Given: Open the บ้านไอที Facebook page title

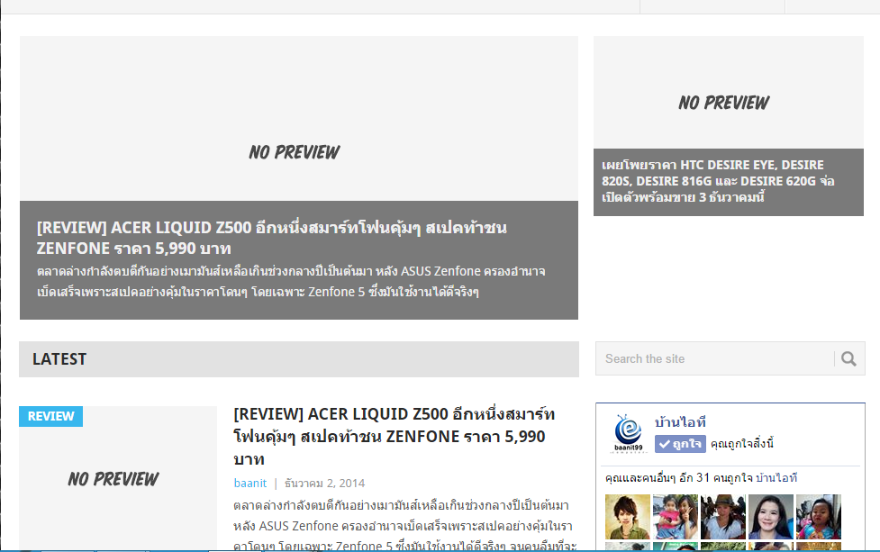Looking at the screenshot, I should [680, 422].
